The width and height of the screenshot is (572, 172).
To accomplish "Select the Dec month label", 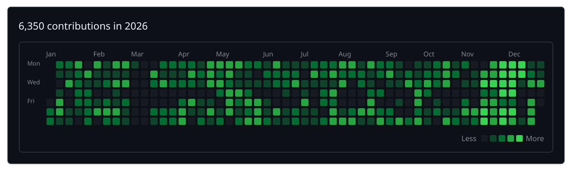I will [x=514, y=54].
